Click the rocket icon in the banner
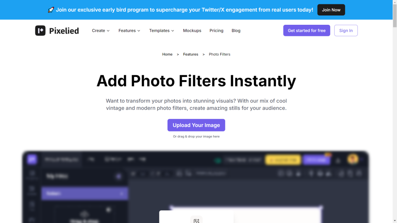This screenshot has height=223, width=397. click(x=51, y=10)
